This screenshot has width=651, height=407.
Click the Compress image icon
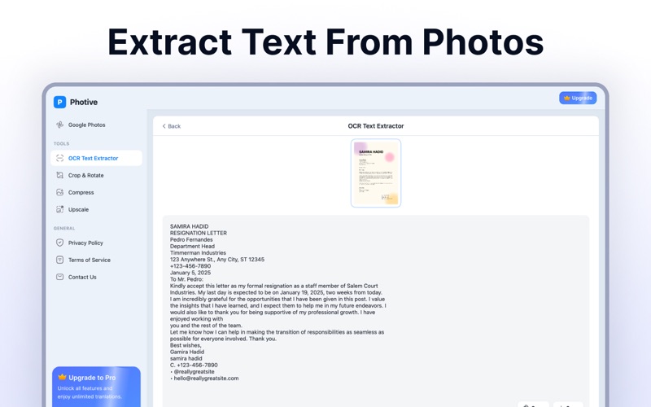tap(59, 192)
